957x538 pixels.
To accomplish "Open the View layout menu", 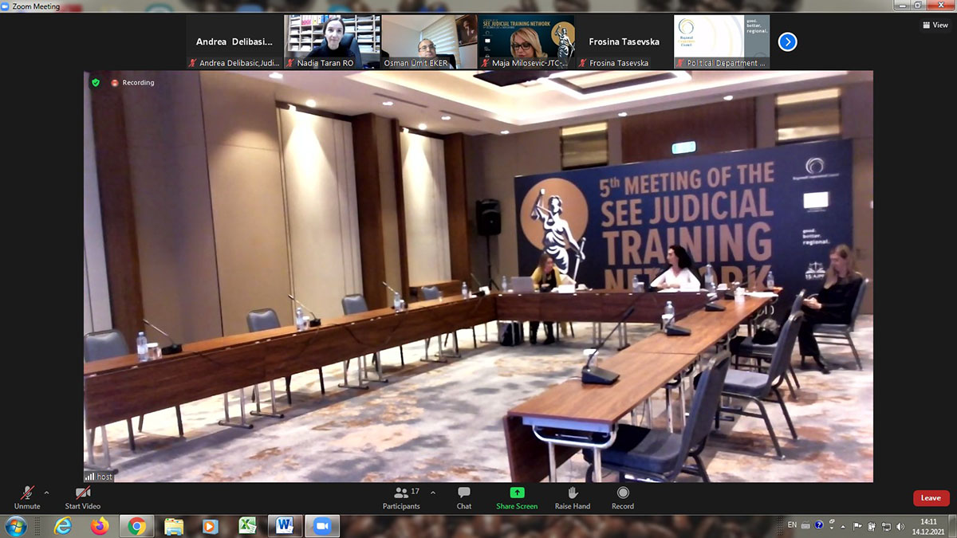I will coord(935,25).
